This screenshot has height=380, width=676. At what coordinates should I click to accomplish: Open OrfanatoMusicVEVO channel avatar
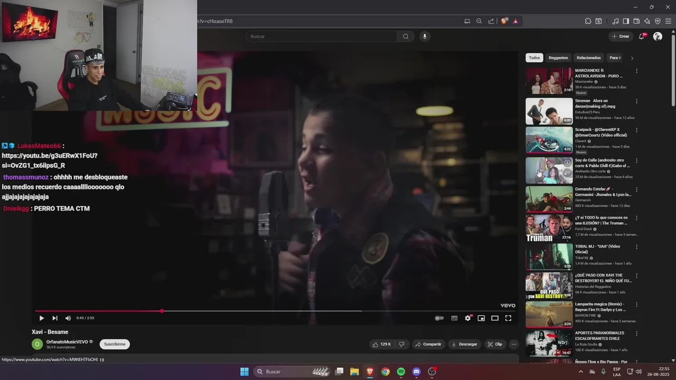coord(37,344)
